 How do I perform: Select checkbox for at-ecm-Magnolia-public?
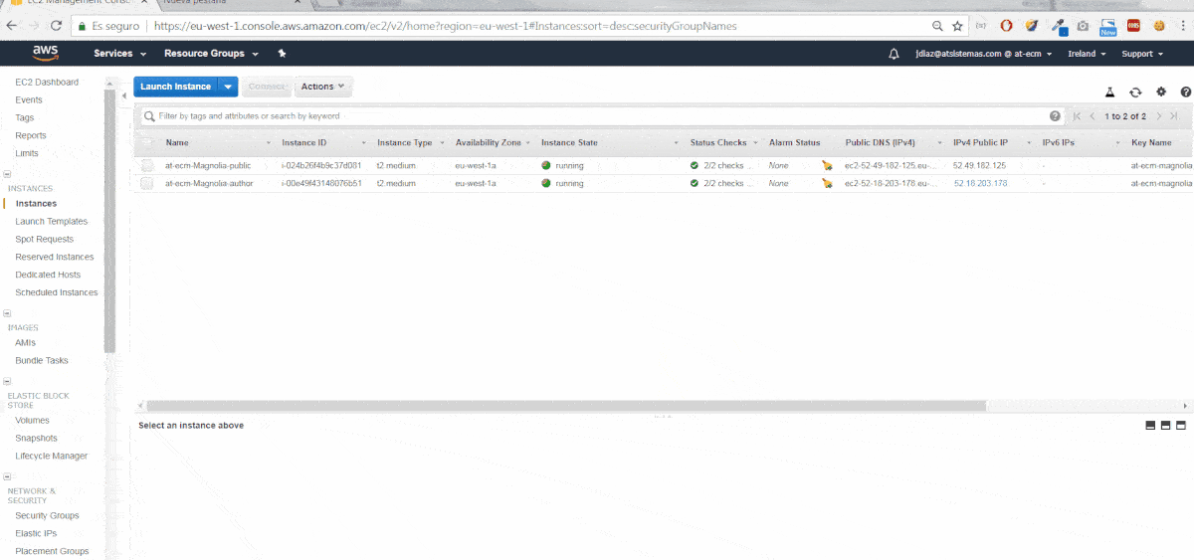point(147,166)
